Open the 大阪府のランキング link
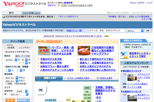 tap(132, 92)
